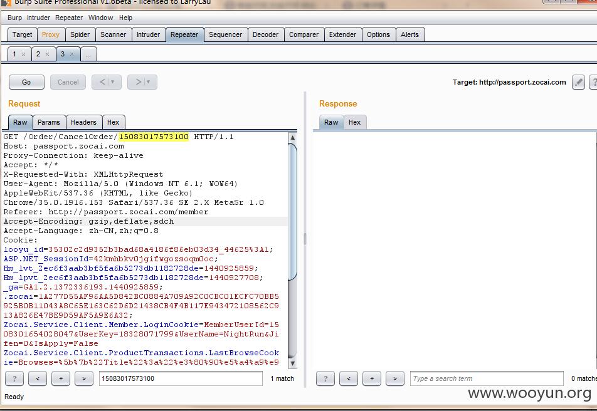Click the response 'Type a search term' field
Viewport: 597px width, 411px height.
click(487, 378)
